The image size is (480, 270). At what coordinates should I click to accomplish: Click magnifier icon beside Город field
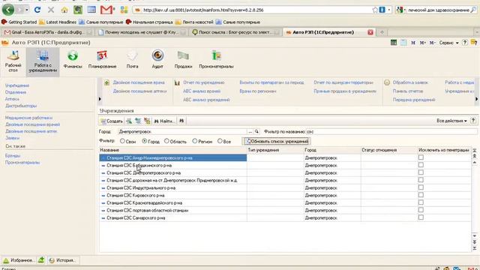pos(256,131)
